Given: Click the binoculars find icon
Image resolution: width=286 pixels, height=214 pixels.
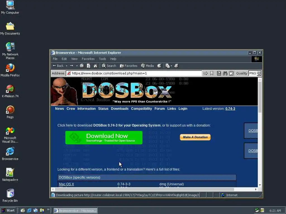Looking at the screenshot, I should 225,73.
